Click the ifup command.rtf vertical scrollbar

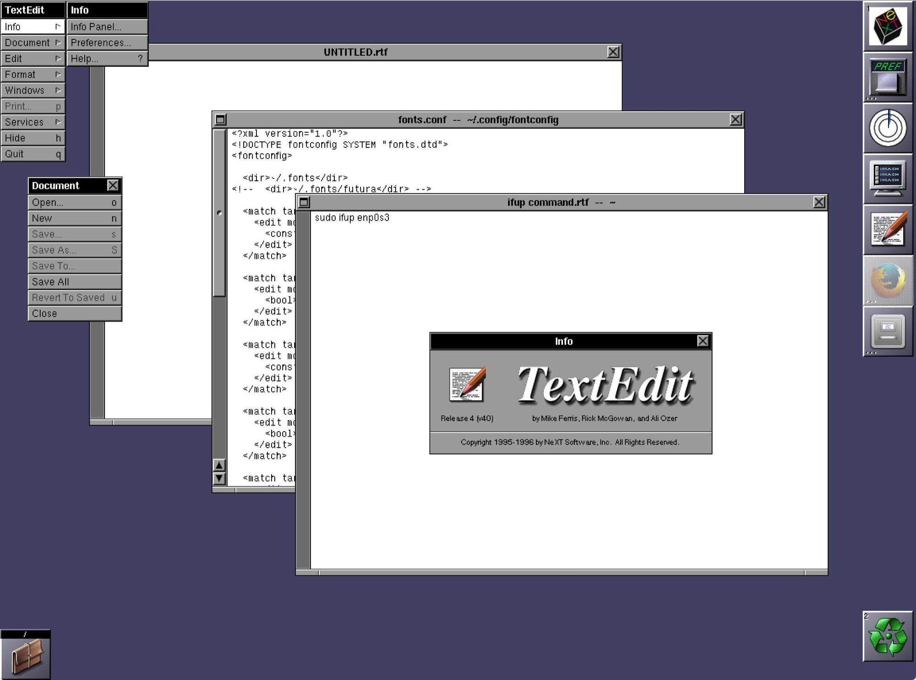(x=303, y=390)
